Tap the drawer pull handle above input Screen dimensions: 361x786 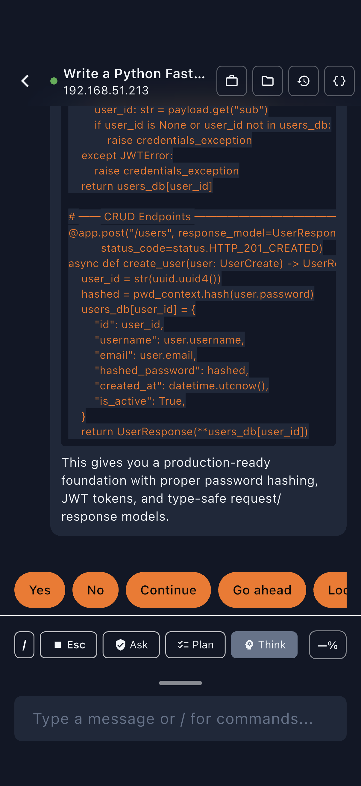pos(180,683)
